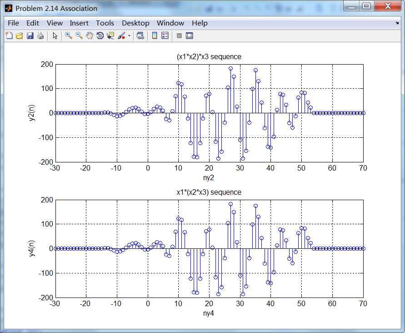Click the Hide Plot Tools icon
Viewport: 405px width, 333px height.
click(x=179, y=35)
